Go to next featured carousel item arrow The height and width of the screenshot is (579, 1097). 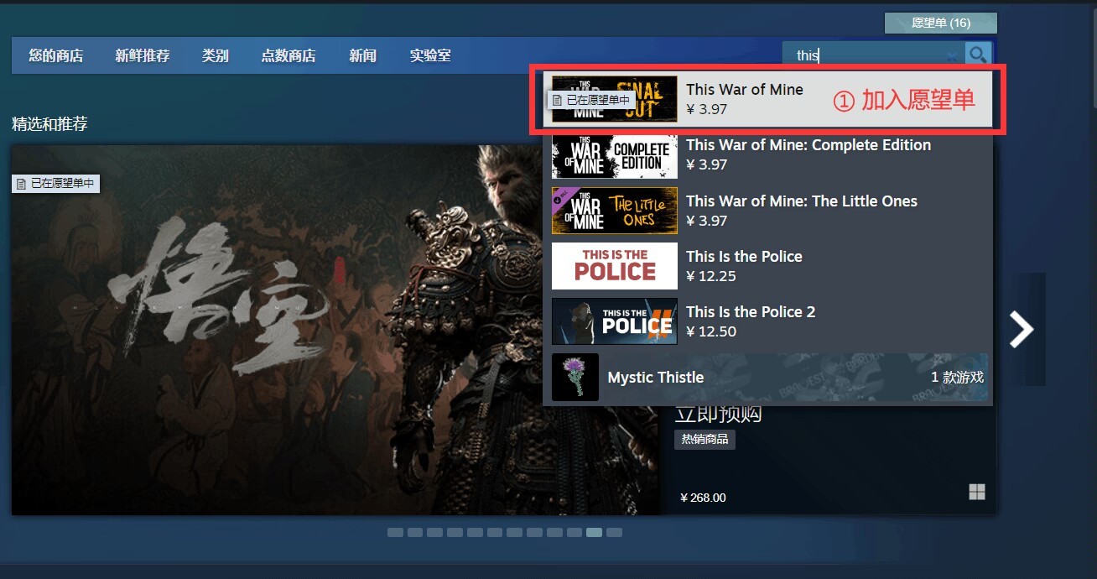pyautogui.click(x=1022, y=329)
